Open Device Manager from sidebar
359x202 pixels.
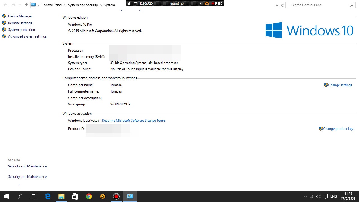click(20, 16)
